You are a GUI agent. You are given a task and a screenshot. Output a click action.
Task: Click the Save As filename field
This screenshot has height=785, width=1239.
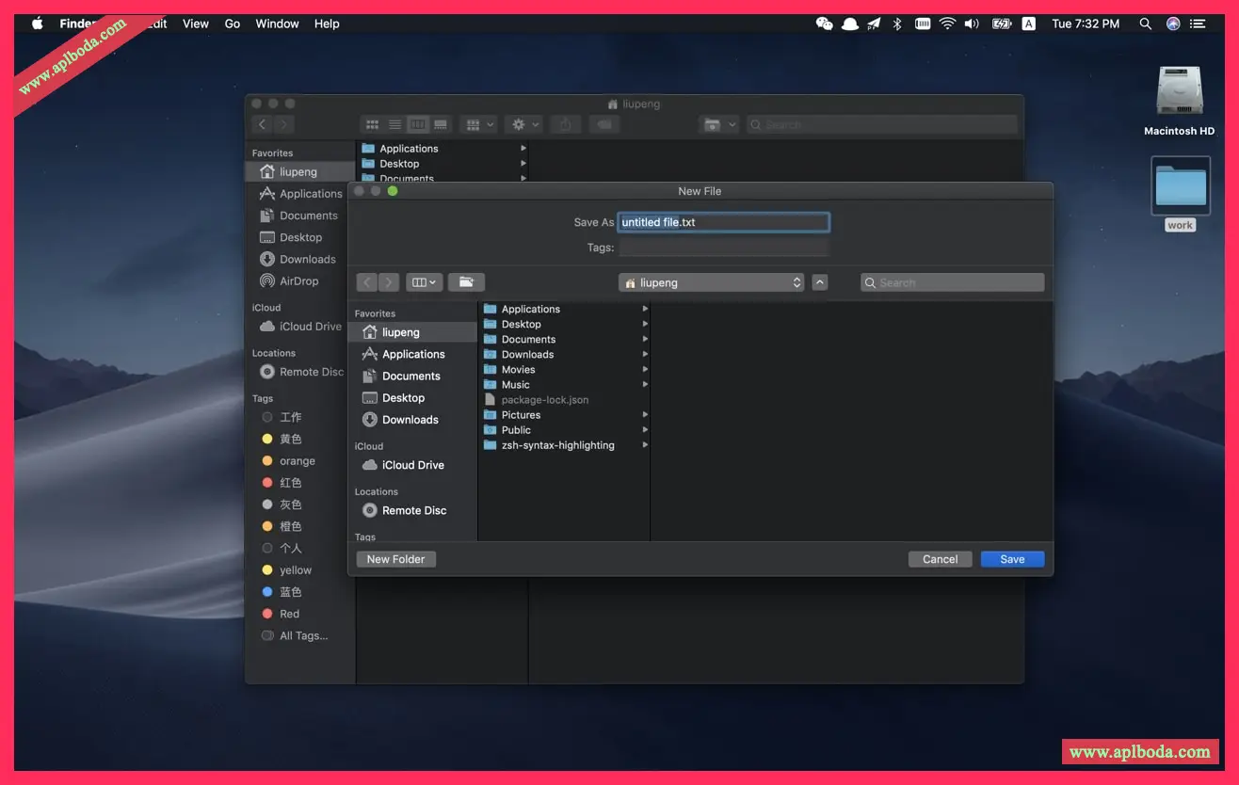[723, 222]
